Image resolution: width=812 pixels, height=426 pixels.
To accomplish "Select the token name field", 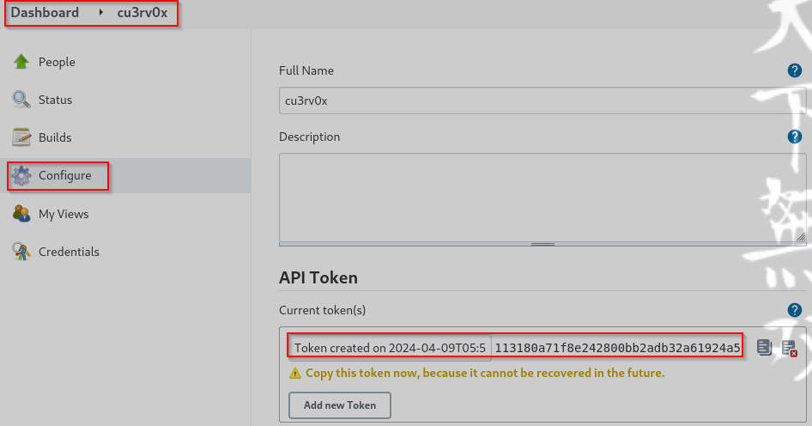I will pos(389,348).
